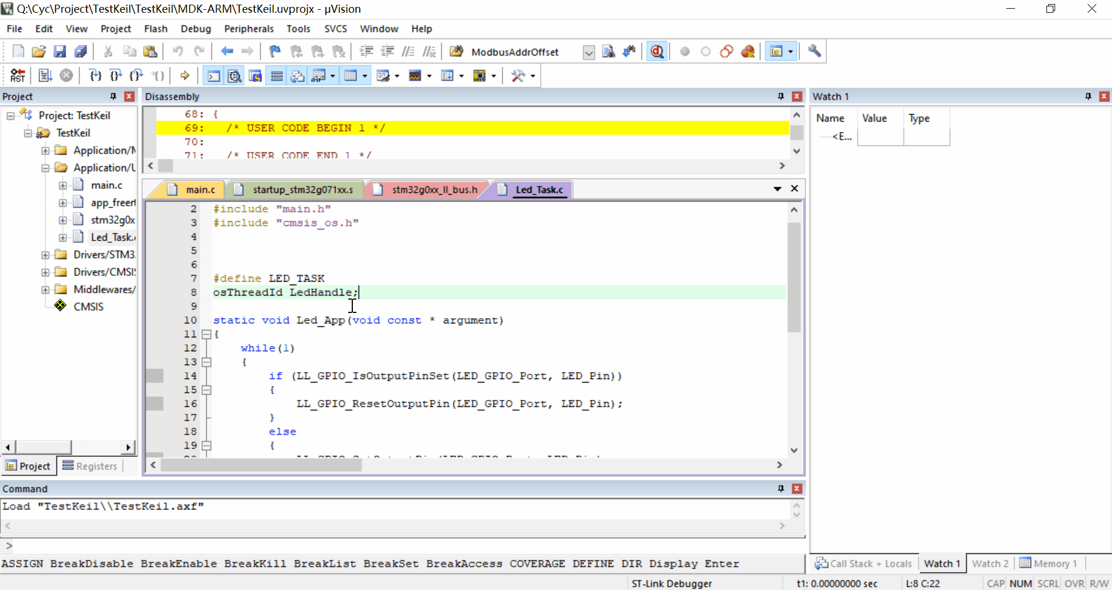Toggle the Registers Window toolbar button
Screen dimensions: 1112x590
(277, 76)
